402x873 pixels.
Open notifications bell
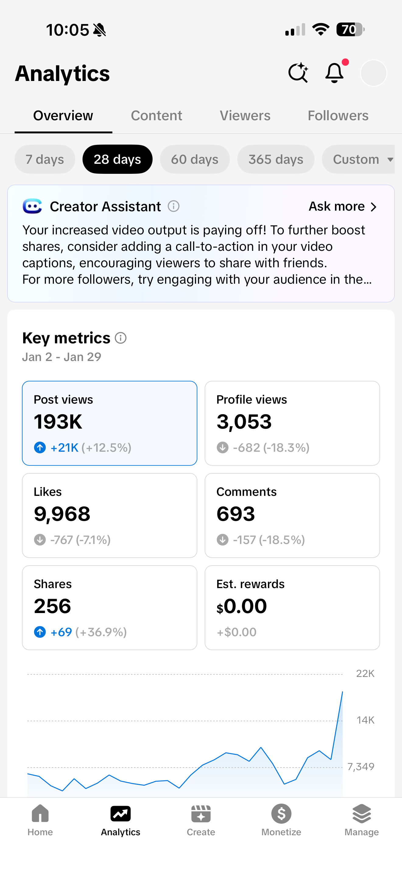coord(335,73)
